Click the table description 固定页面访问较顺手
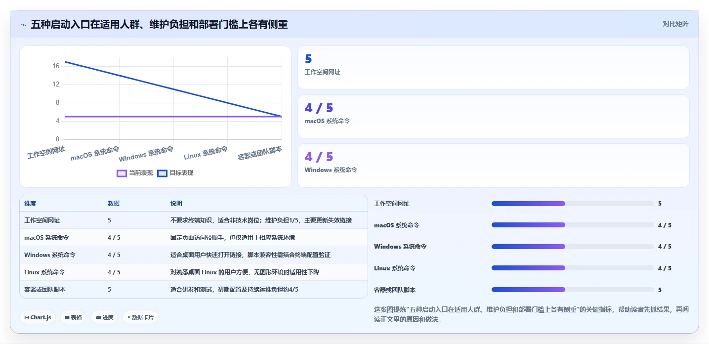The width and height of the screenshot is (709, 344). pyautogui.click(x=233, y=238)
